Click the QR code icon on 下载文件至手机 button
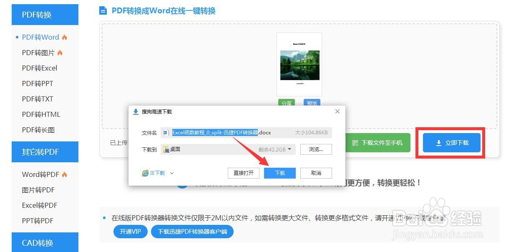This screenshot has height=252, width=511. 355,142
